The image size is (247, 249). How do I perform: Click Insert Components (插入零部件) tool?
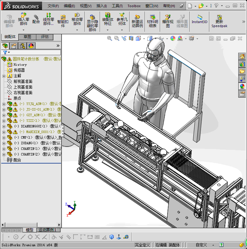23,19
